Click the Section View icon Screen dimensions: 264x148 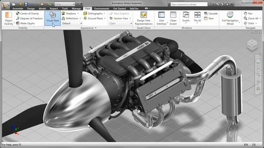pyautogui.click(x=111, y=18)
